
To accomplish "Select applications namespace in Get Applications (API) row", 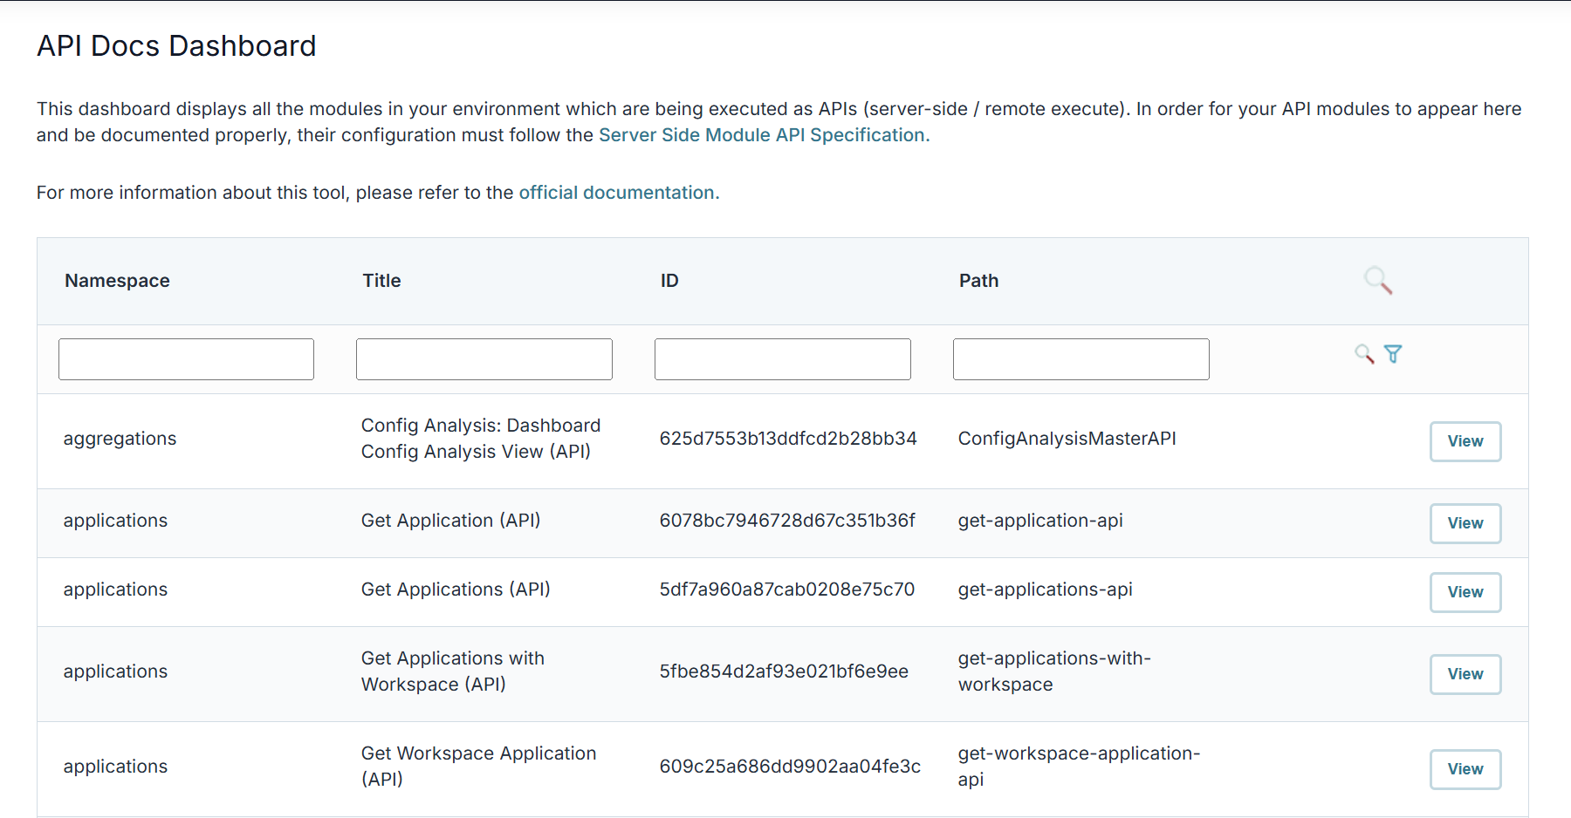I will click(115, 590).
